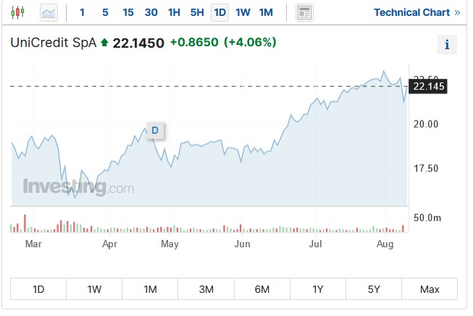473x316 pixels.
Task: Switch to the 1H interval
Action: click(x=174, y=12)
